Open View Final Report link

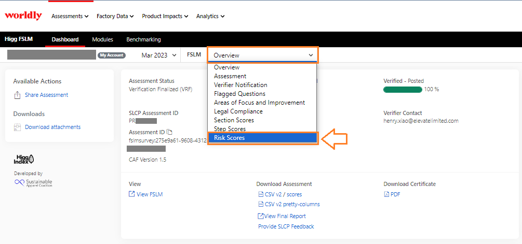coord(285,216)
